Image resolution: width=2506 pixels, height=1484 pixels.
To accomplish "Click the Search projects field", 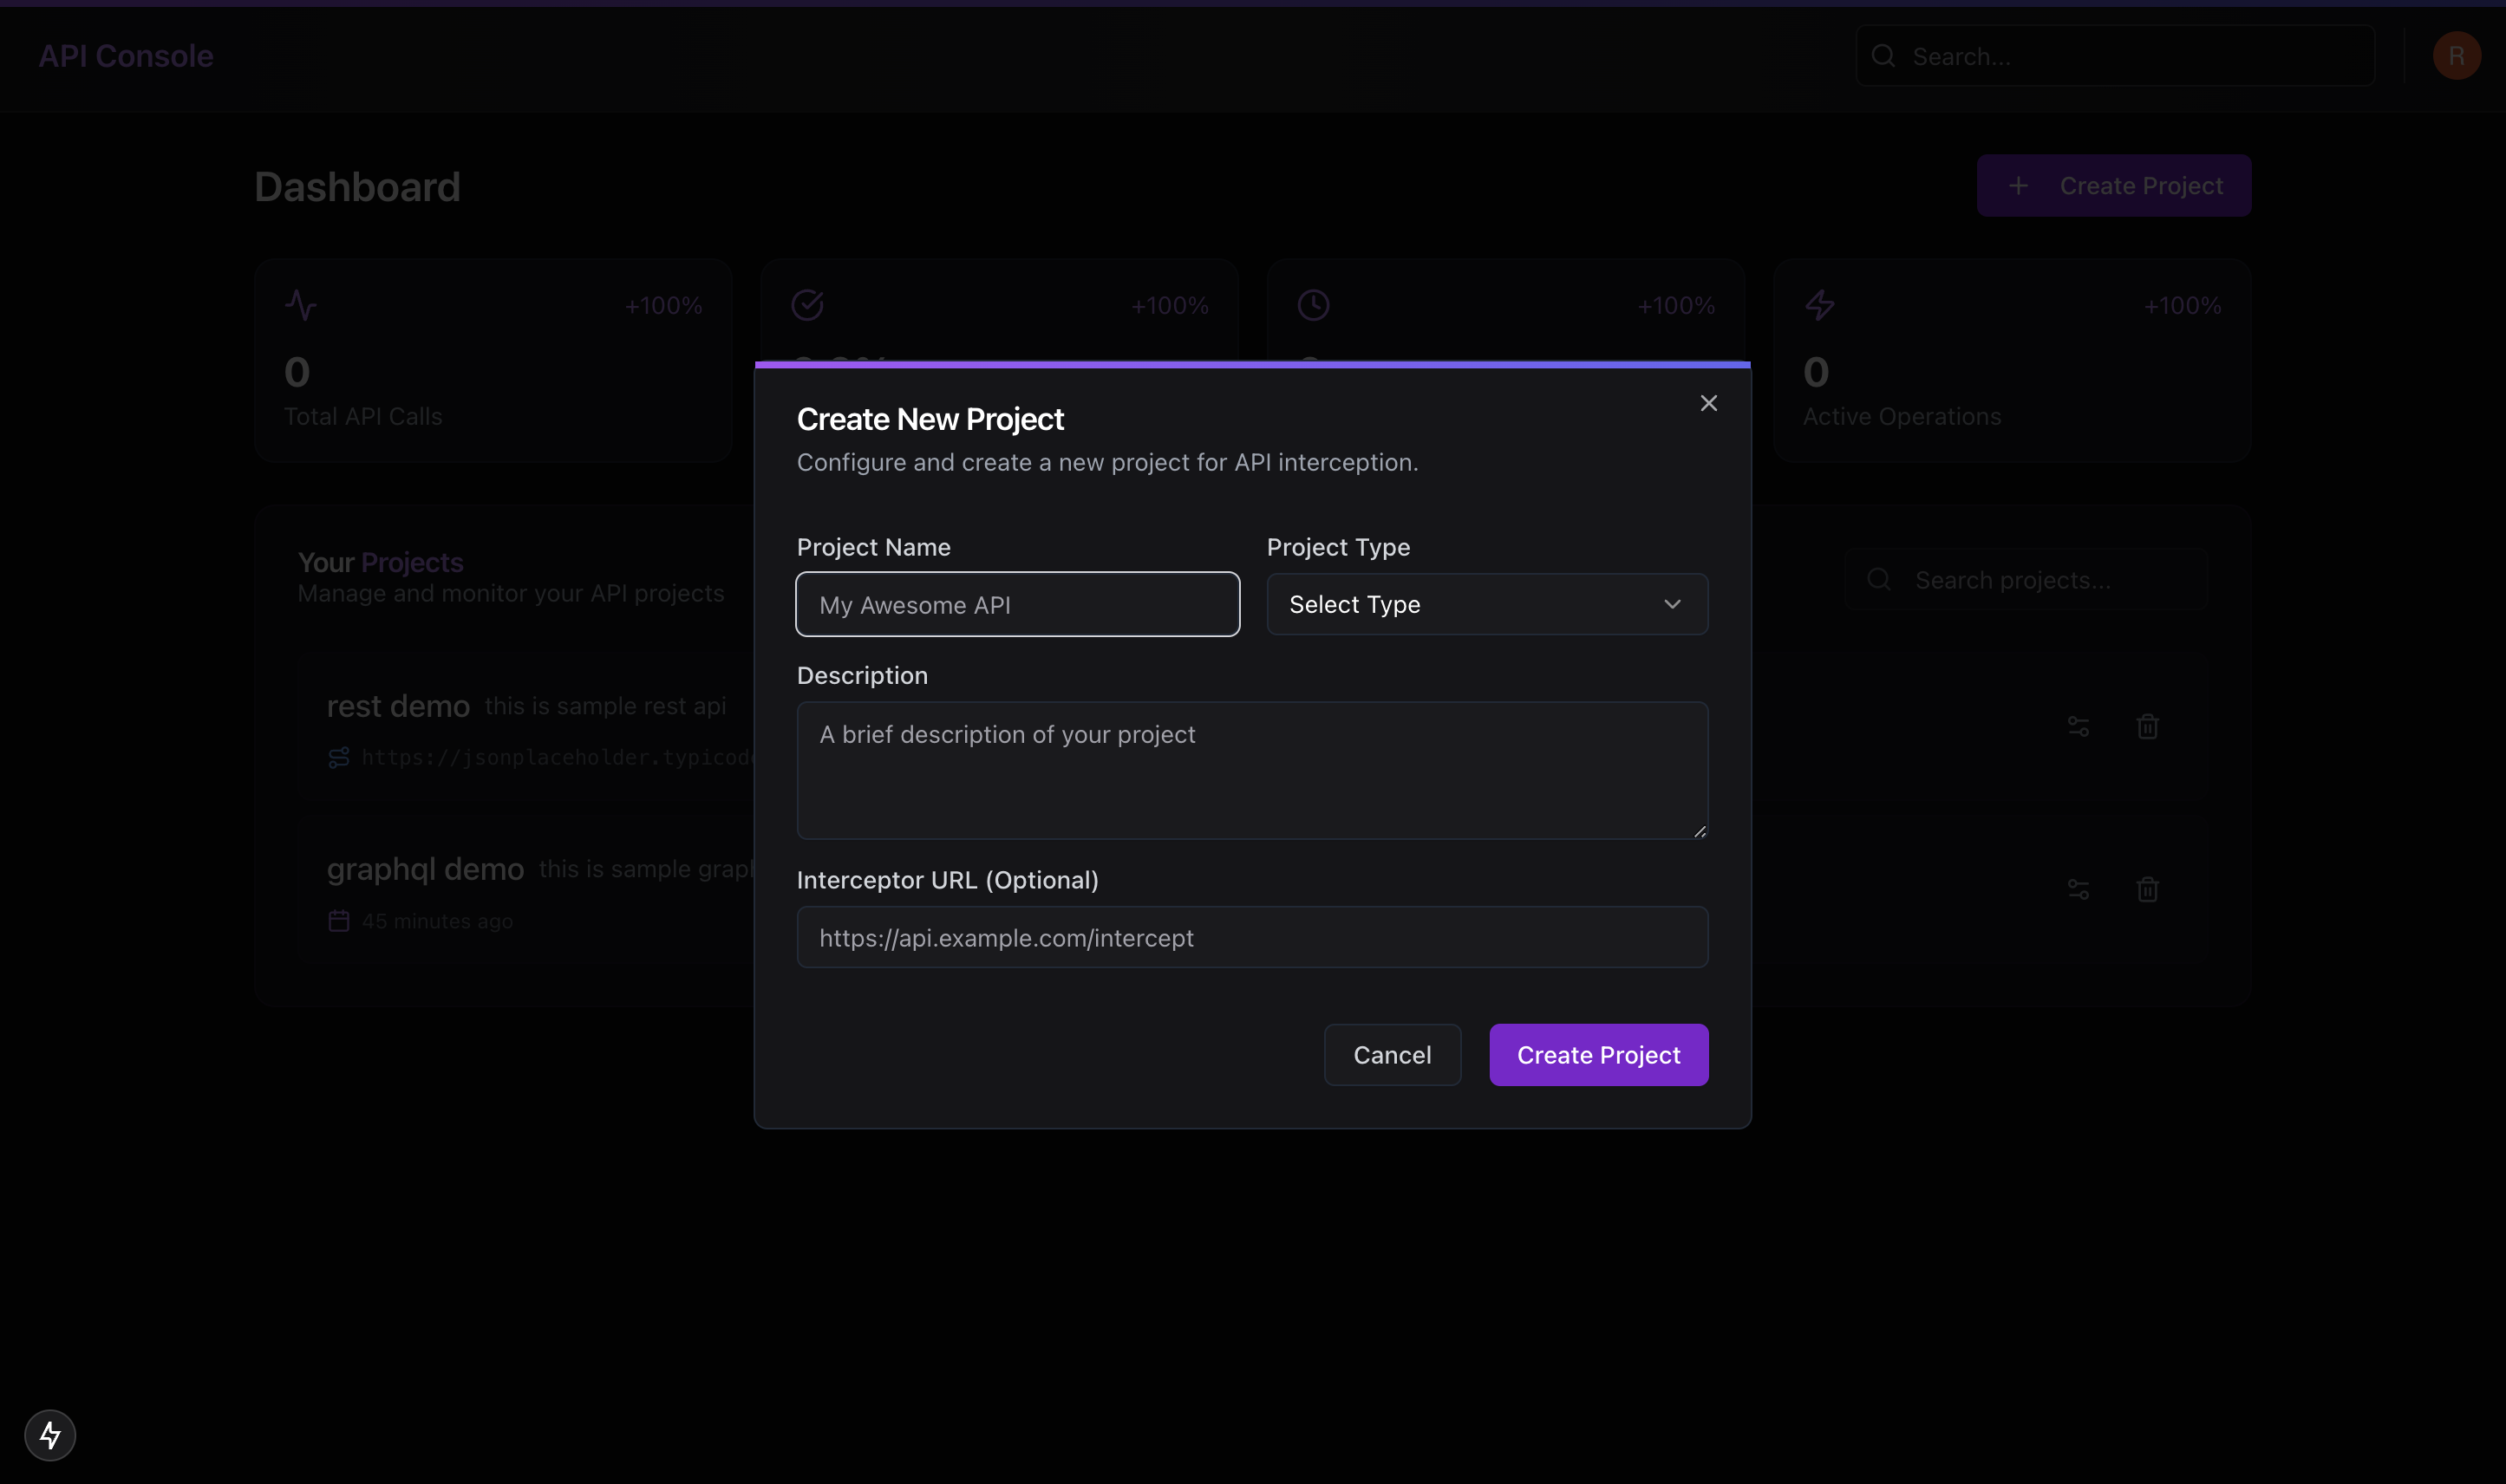I will 2026,580.
